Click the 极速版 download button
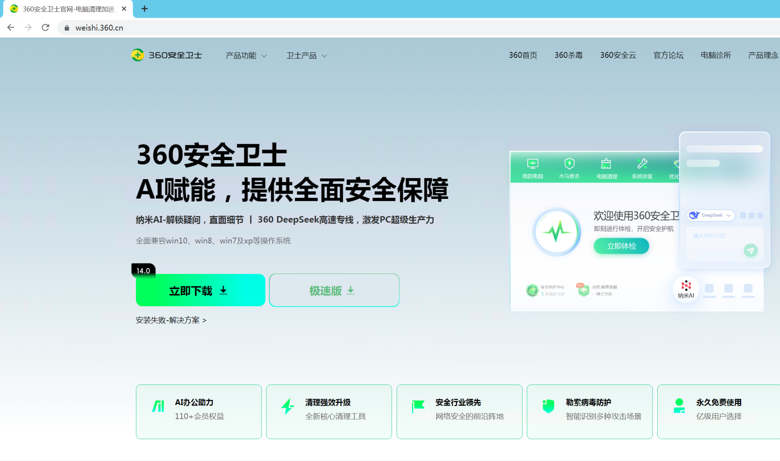The height and width of the screenshot is (461, 780). (334, 291)
